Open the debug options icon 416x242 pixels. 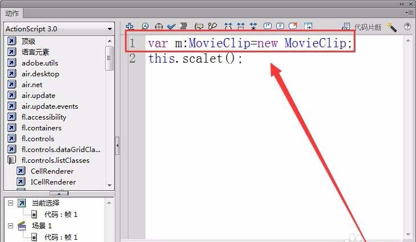[212, 26]
